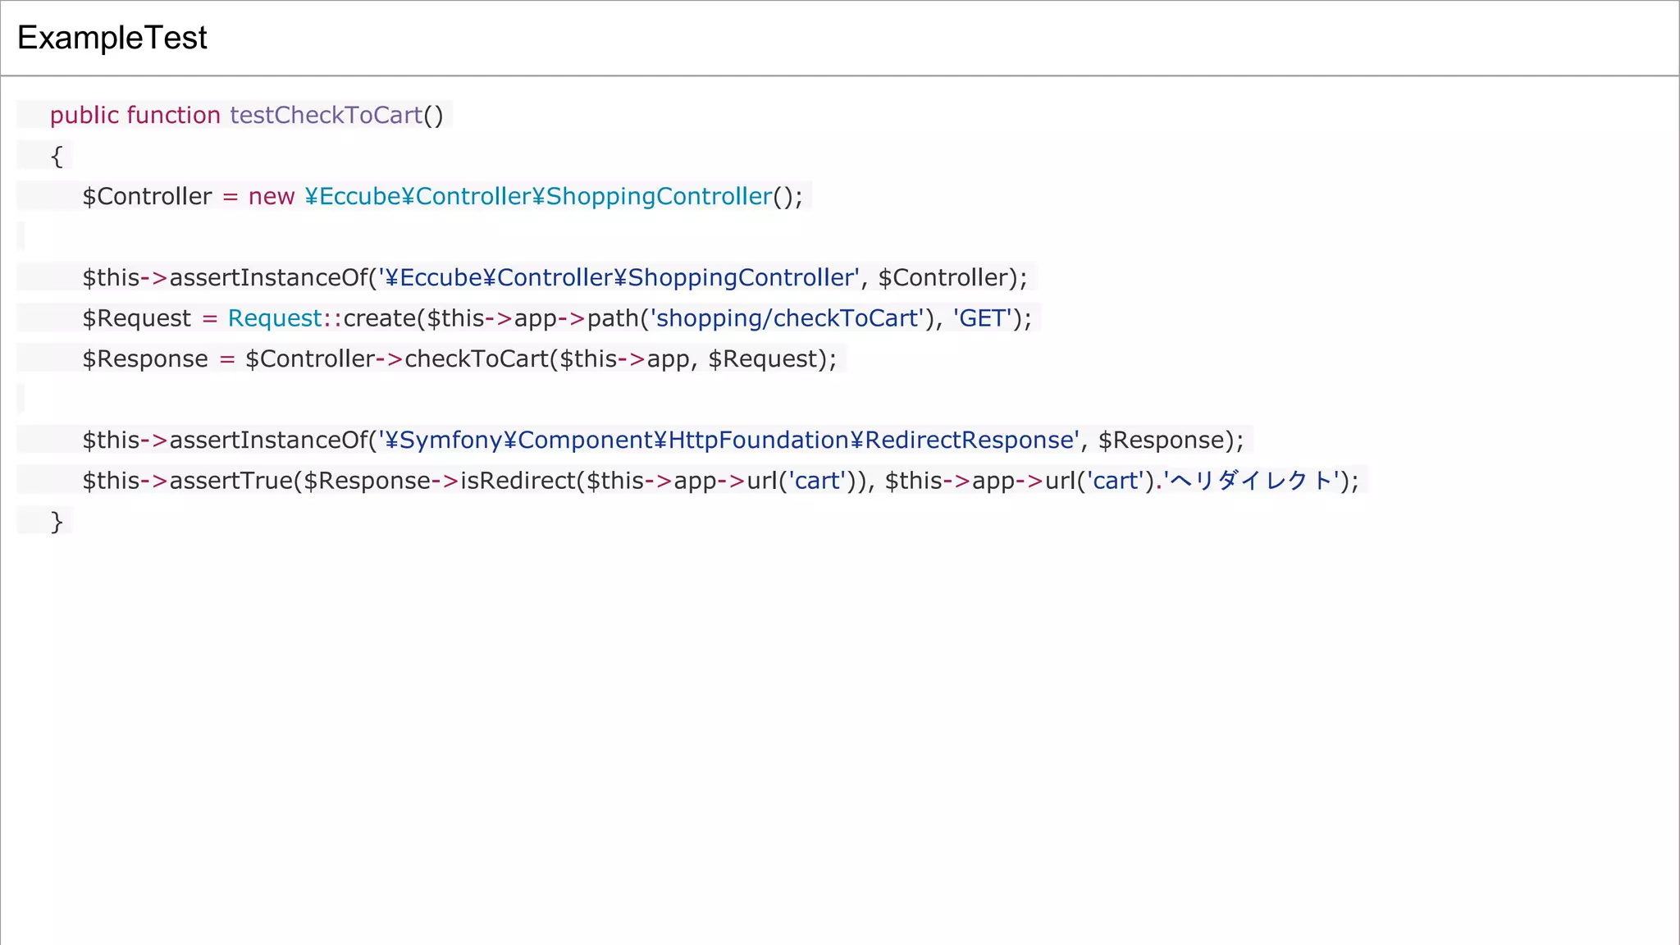
Task: Click ¥Eccube¥Controller¥ShoppingController after the new keyword
Action: pos(538,196)
